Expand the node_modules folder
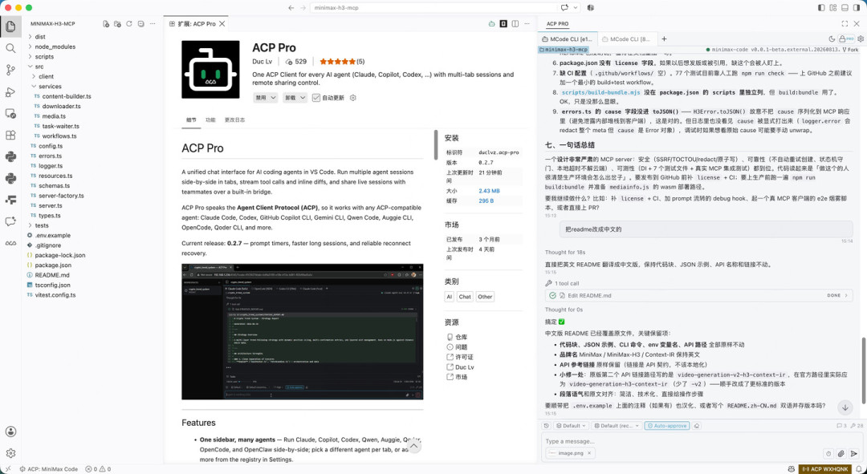This screenshot has width=867, height=474. (55, 47)
